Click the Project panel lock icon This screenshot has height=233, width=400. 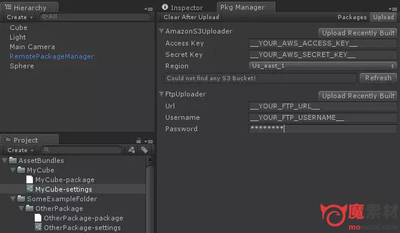point(138,141)
